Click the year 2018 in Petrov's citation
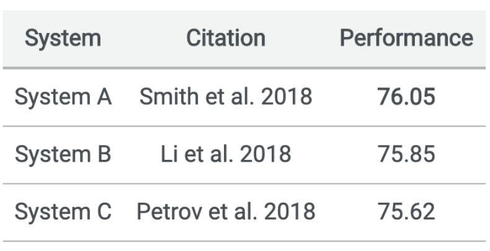Viewport: 490px width, 251px height. point(290,212)
